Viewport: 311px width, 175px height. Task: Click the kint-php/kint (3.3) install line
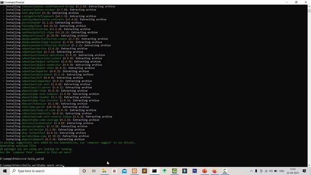click(x=41, y=13)
